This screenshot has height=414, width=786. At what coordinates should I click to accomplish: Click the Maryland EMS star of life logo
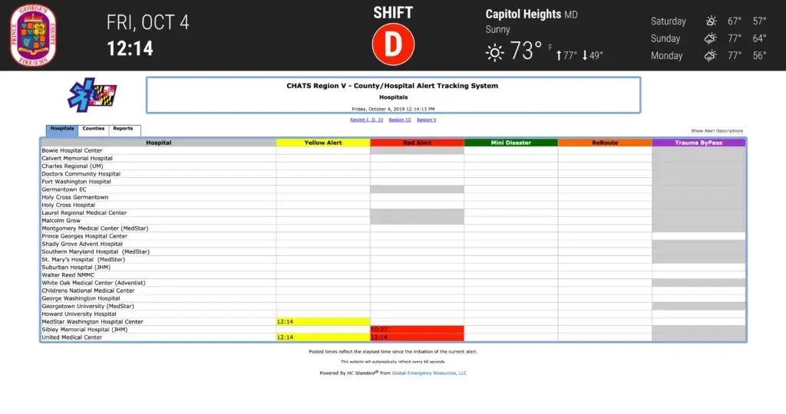coord(92,94)
